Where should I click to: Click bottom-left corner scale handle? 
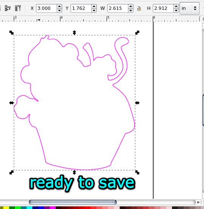[11, 173]
